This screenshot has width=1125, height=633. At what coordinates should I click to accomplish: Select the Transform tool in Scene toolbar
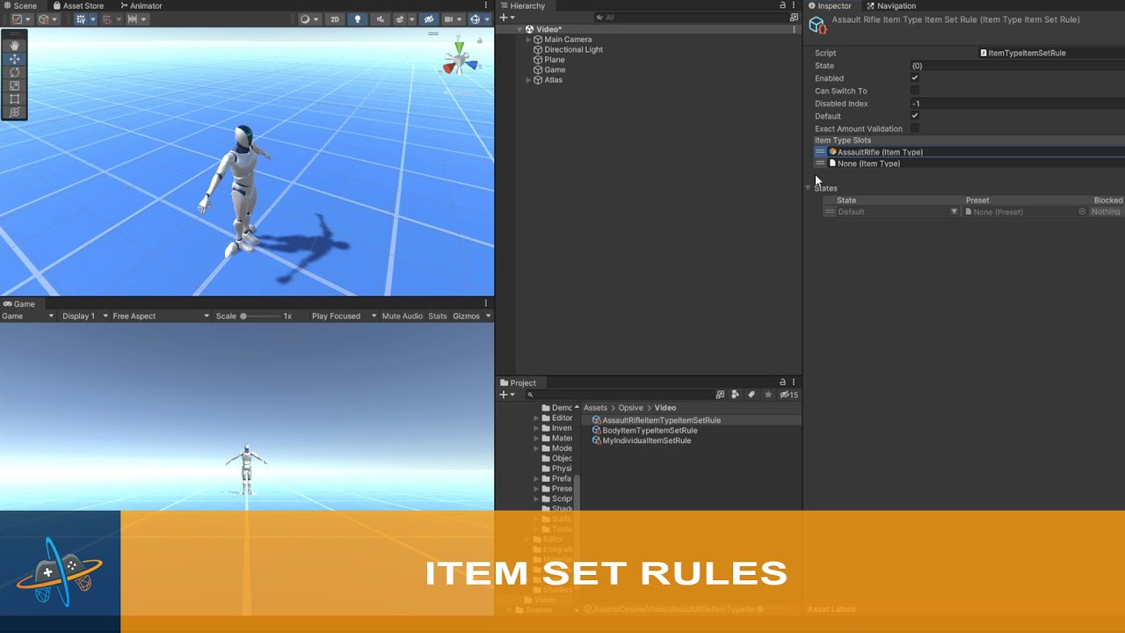[x=14, y=112]
